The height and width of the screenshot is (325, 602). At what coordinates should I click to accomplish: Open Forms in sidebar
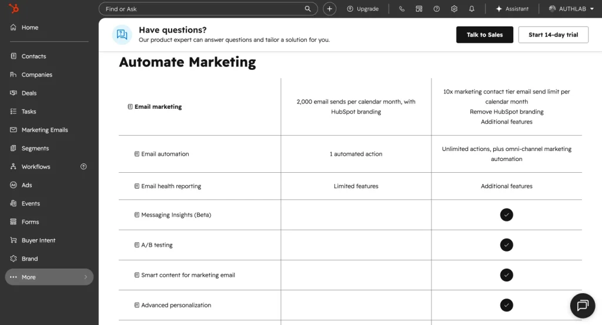click(49, 222)
